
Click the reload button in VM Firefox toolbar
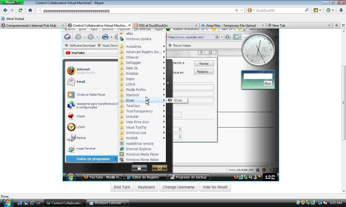(x=105, y=37)
